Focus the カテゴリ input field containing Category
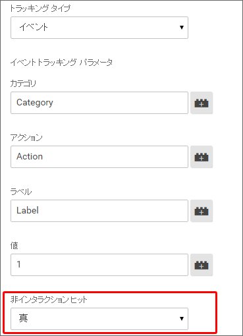Screen dimensions: 243x336 99,103
